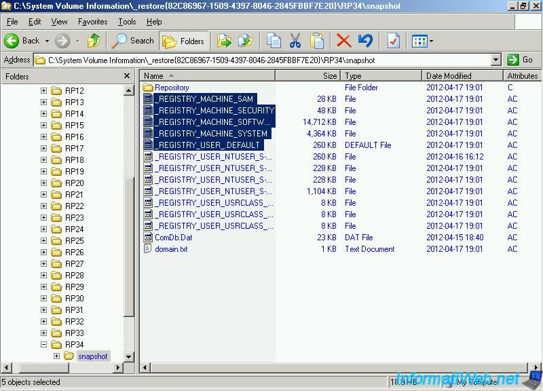This screenshot has width=543, height=391.
Task: Select the snapshot folder in the tree
Action: pos(93,356)
